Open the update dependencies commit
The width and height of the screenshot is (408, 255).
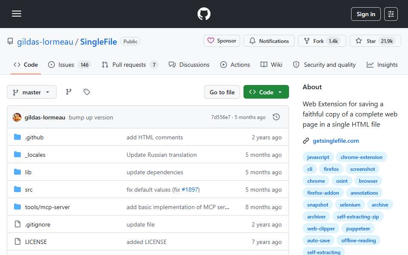(155, 172)
